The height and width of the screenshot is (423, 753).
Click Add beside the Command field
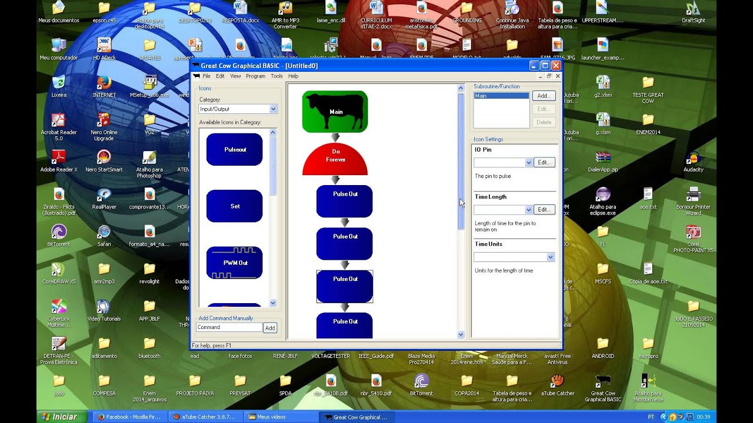coord(270,328)
